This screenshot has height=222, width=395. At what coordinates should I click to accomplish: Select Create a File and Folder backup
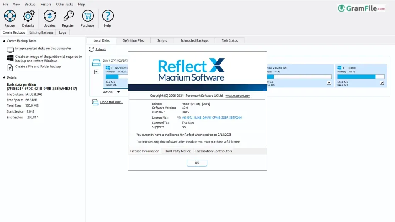[38, 66]
